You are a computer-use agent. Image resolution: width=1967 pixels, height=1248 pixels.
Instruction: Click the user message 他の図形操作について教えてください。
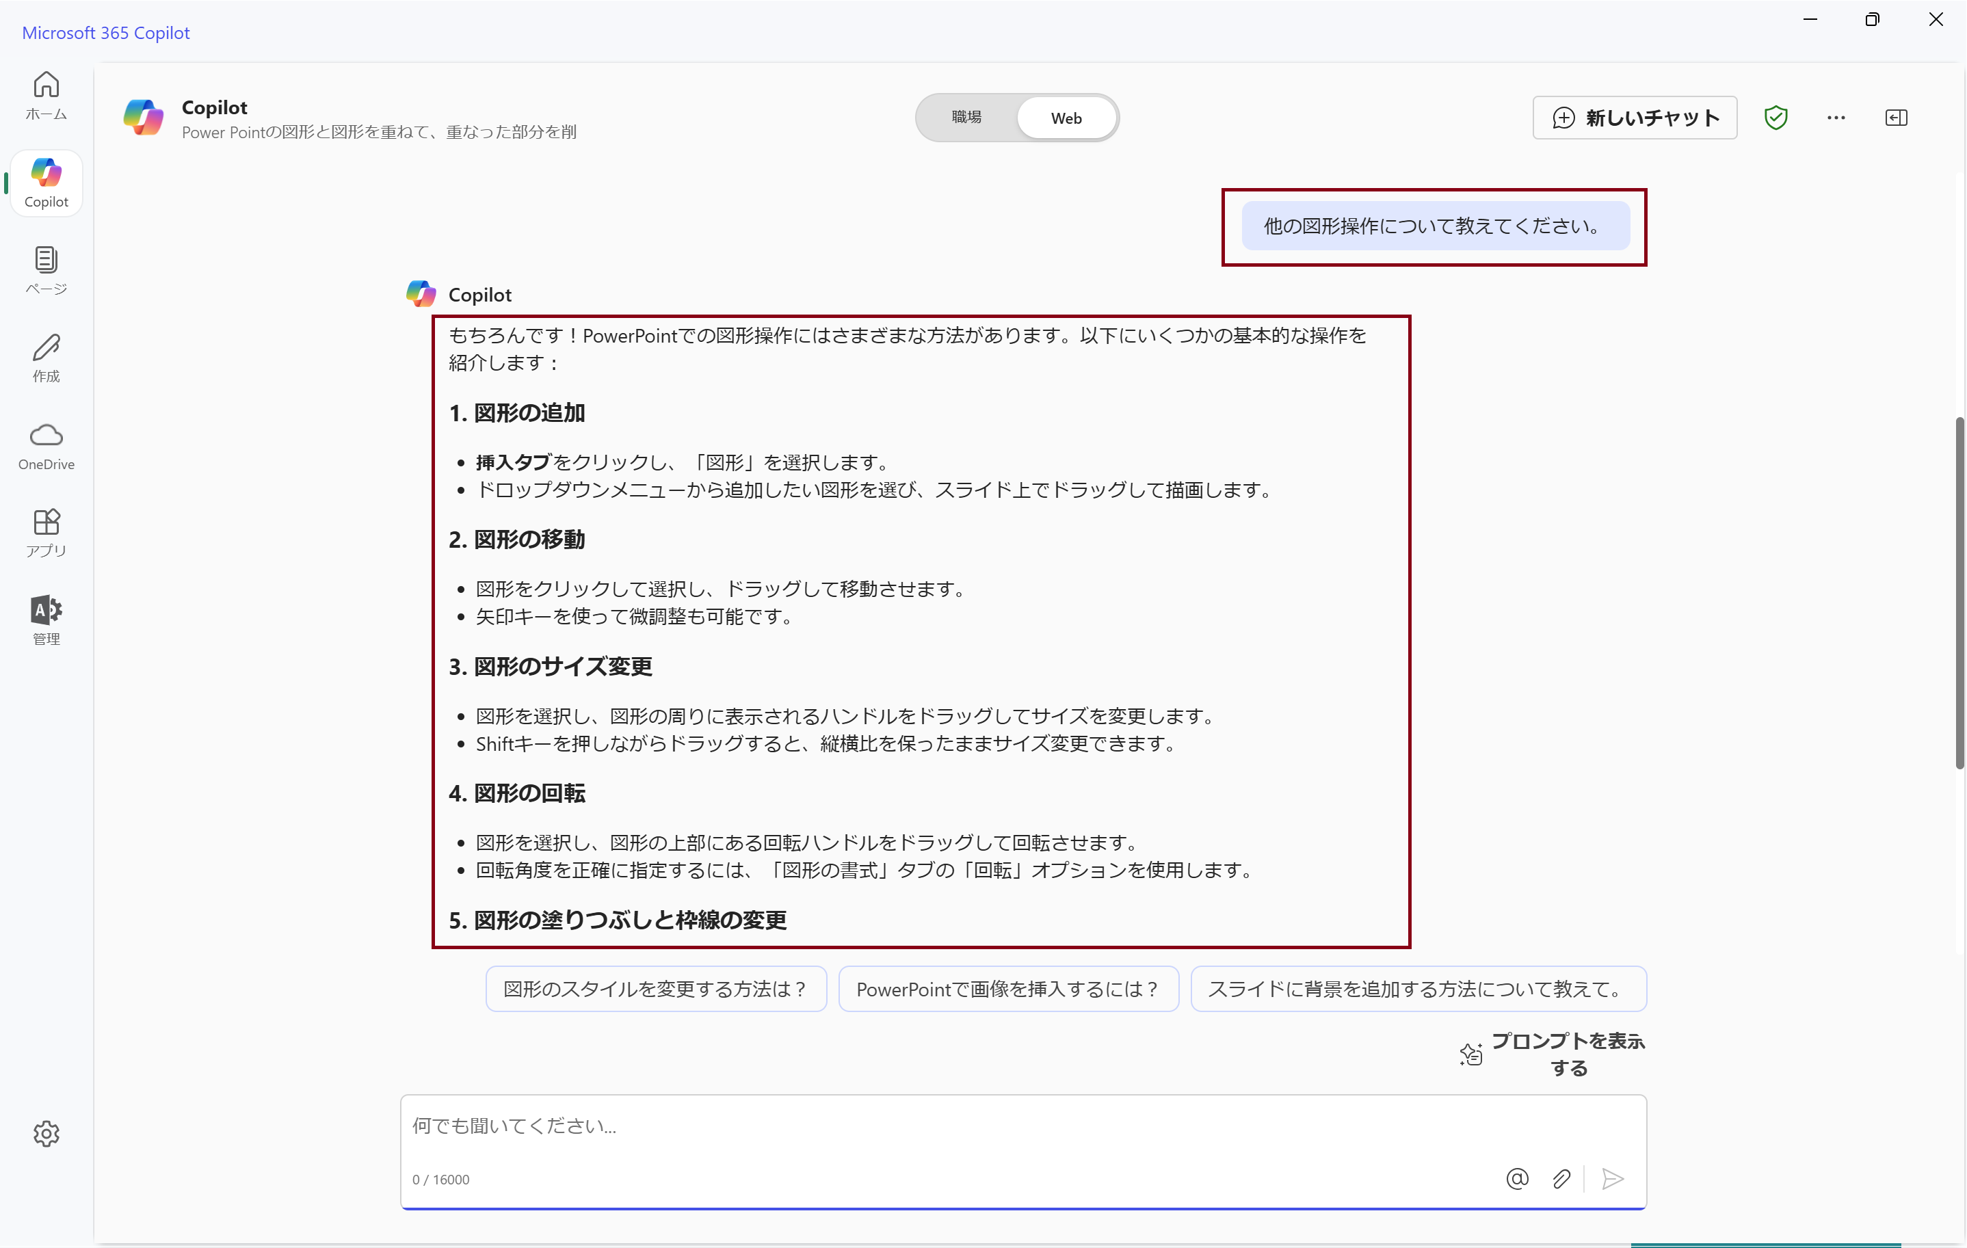[1434, 226]
